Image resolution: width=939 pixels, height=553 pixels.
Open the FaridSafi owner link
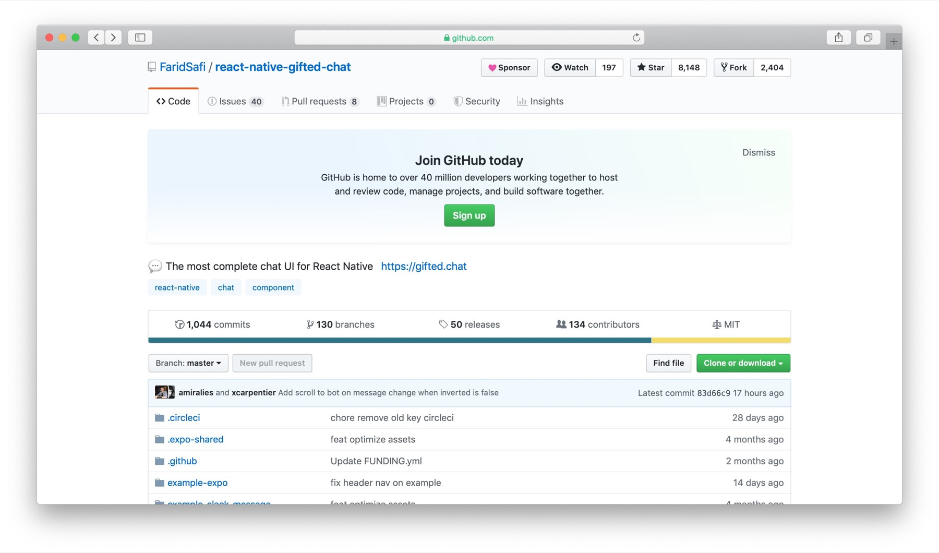pyautogui.click(x=183, y=67)
